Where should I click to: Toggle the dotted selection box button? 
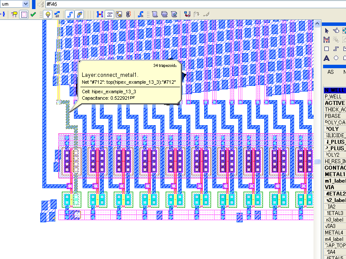pyautogui.click(x=24, y=14)
